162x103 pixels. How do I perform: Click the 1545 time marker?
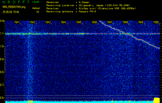point(79,22)
